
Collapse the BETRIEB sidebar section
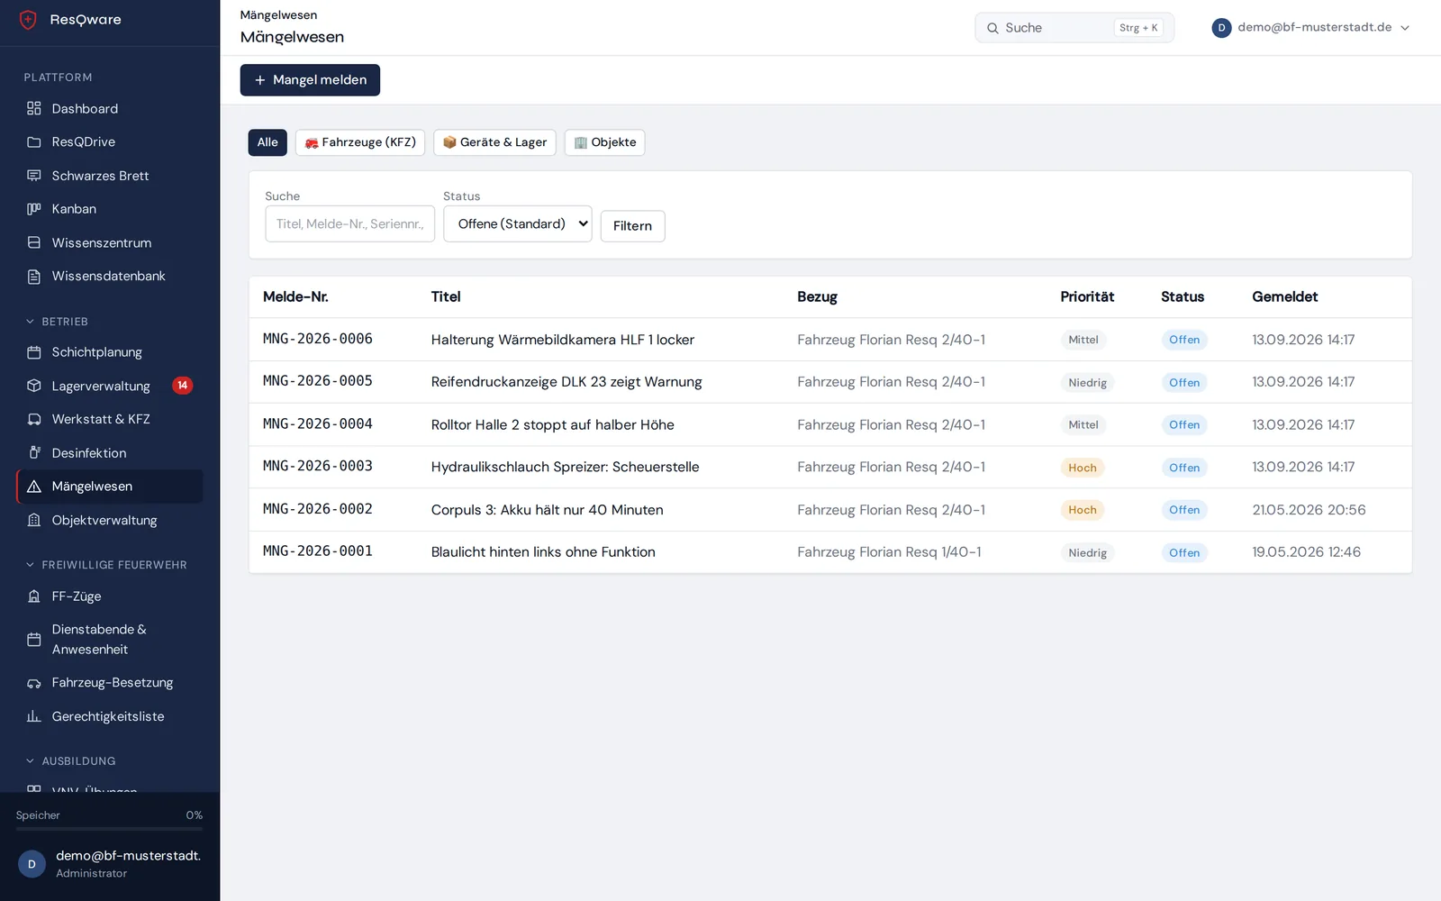(x=56, y=322)
